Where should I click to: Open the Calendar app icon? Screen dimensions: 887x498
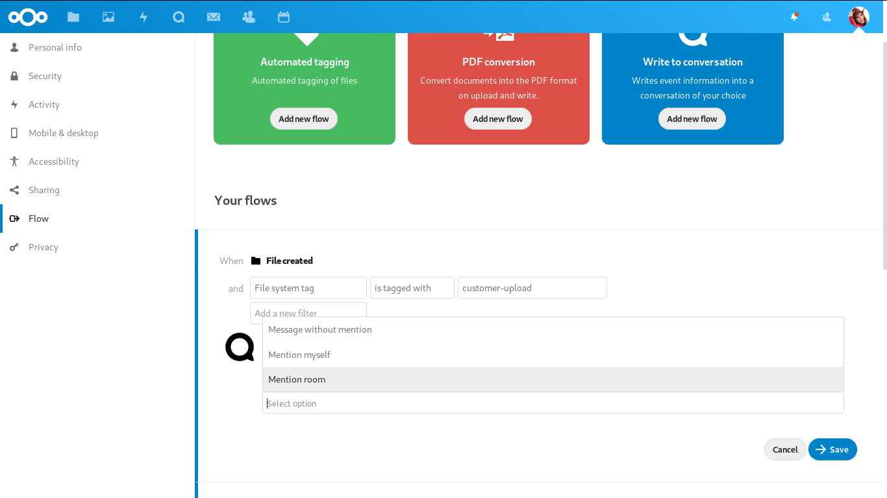click(x=284, y=17)
